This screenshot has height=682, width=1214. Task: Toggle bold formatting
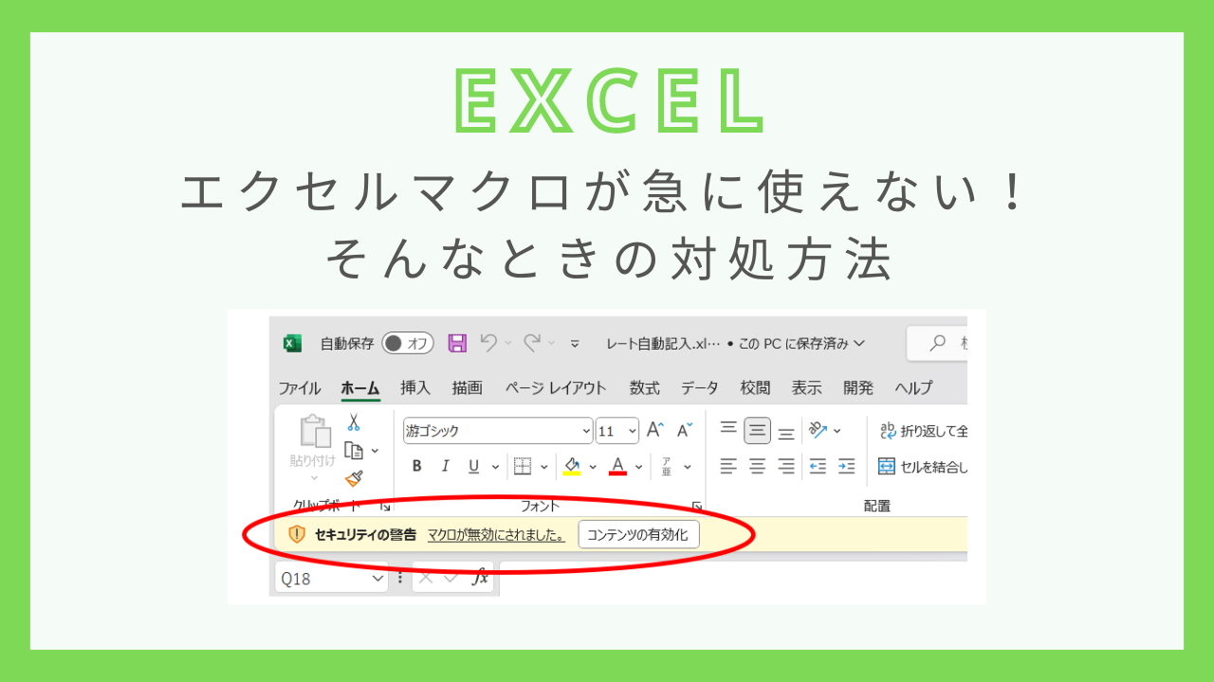(x=416, y=466)
